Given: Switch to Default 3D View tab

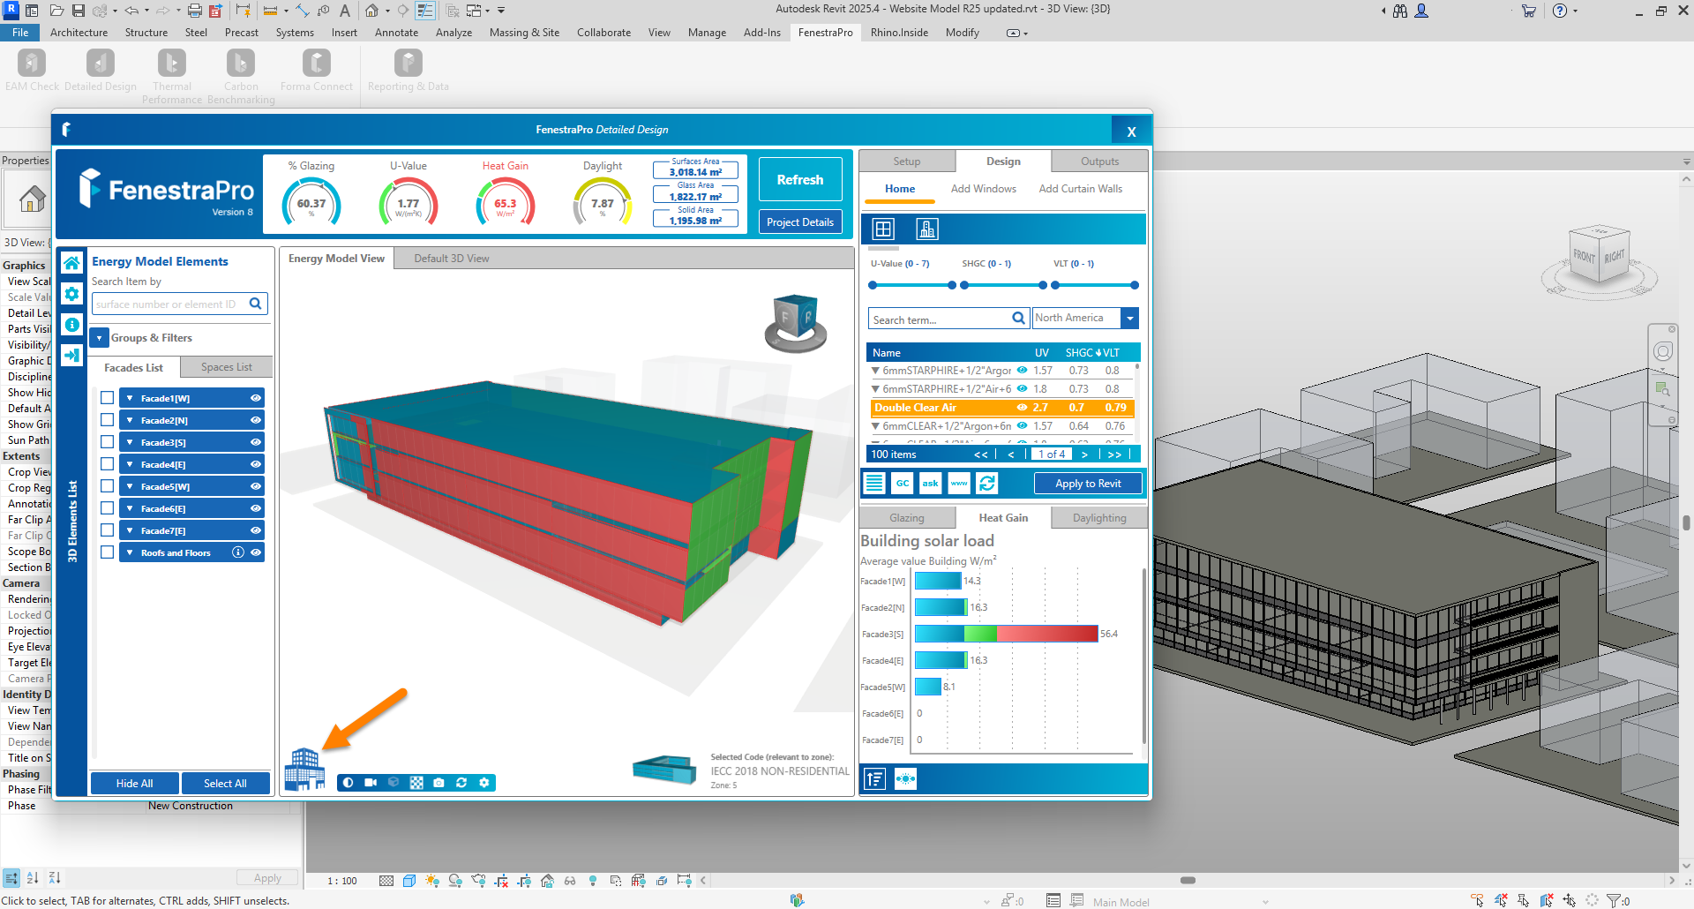Looking at the screenshot, I should point(452,259).
